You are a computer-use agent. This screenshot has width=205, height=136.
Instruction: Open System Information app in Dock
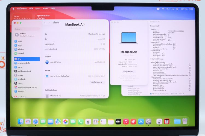(x=159, y=122)
